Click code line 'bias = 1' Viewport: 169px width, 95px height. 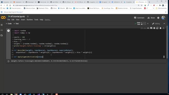pos(18,41)
